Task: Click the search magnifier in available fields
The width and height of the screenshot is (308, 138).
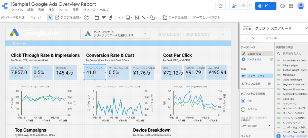Action: point(278,53)
